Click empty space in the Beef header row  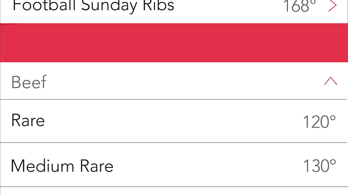[178, 82]
